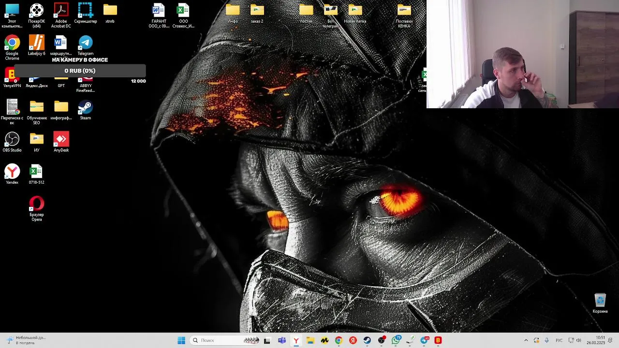Open the Windows Start menu
This screenshot has width=619, height=348.
(181, 340)
